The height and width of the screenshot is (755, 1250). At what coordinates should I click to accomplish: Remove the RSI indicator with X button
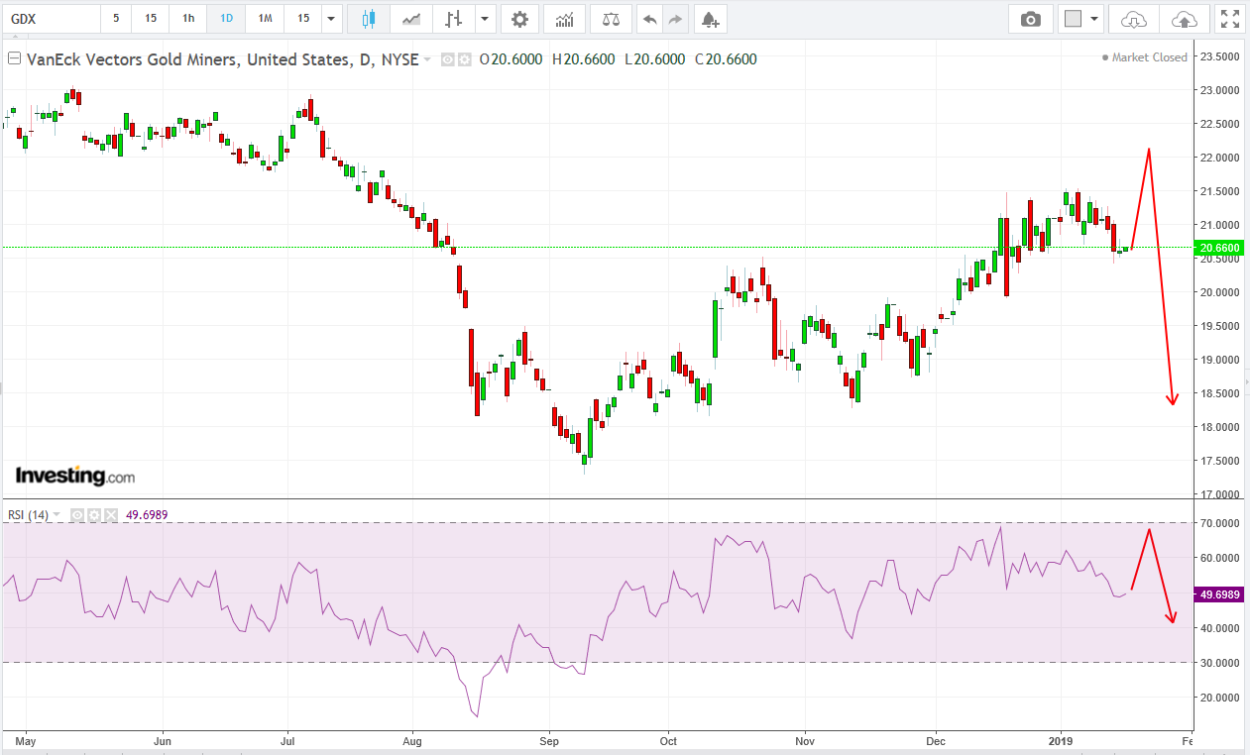tap(110, 515)
